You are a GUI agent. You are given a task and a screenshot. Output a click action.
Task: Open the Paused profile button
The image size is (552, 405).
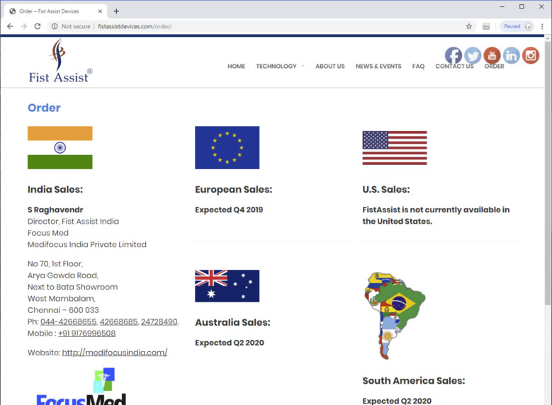[517, 26]
